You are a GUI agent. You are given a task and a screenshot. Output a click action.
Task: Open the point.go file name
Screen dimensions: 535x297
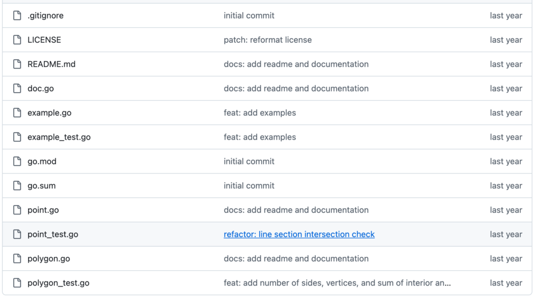(x=43, y=210)
